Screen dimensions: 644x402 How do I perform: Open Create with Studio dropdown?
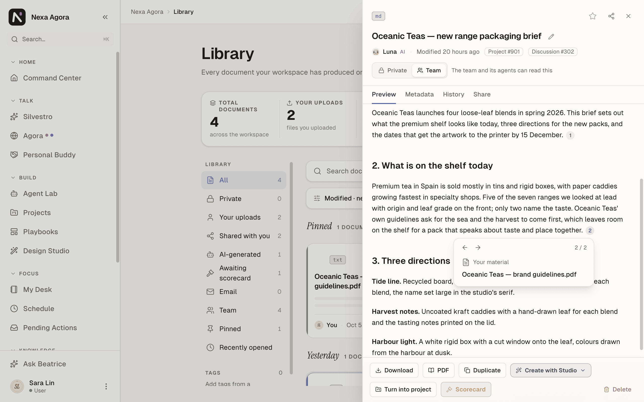click(550, 370)
